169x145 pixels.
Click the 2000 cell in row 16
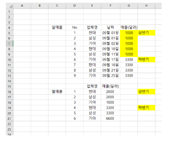(x=111, y=92)
